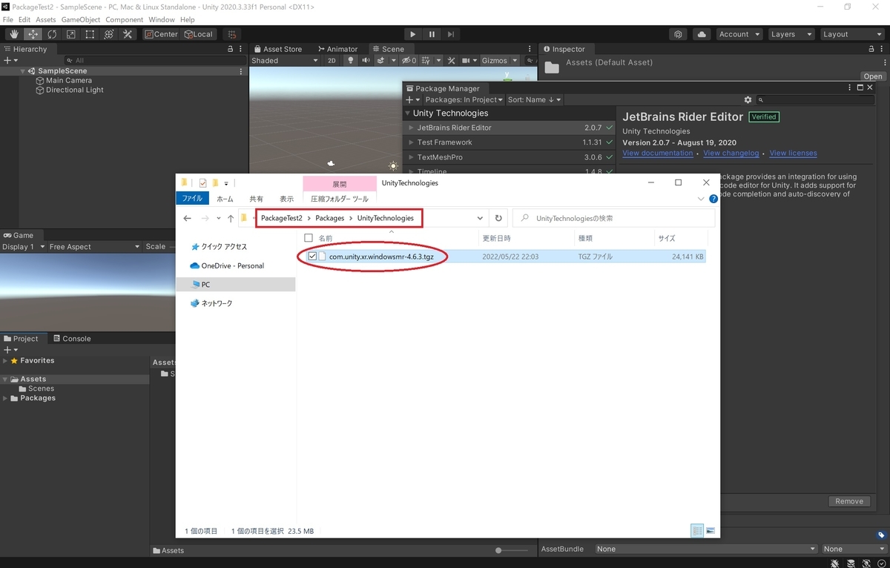This screenshot has height=568, width=890.
Task: Uncheck com.unity.xr.windowsmr-4.6.3.tgz file checkbox
Action: (312, 257)
